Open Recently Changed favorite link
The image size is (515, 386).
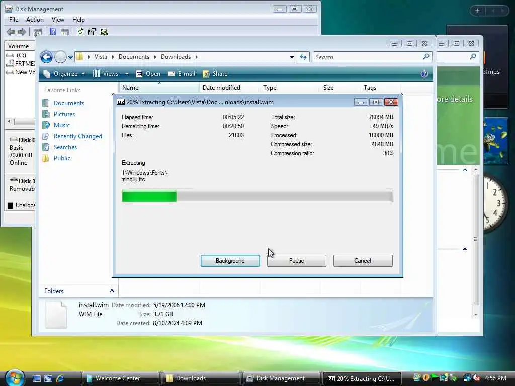pos(77,136)
